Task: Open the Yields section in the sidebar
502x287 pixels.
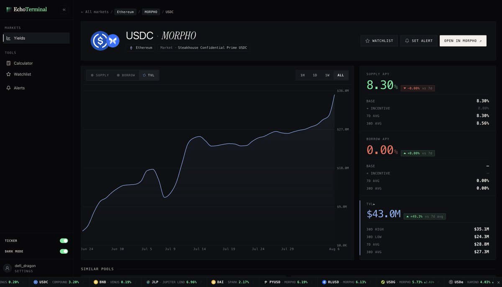Action: 36,38
